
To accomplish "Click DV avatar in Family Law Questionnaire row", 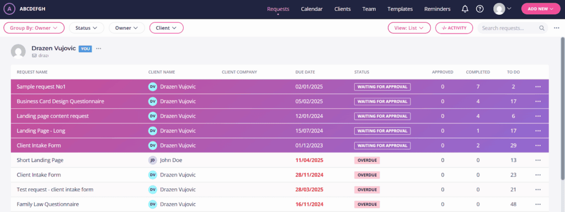I will coord(153,204).
